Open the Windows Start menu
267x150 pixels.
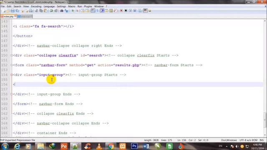coord(5,146)
